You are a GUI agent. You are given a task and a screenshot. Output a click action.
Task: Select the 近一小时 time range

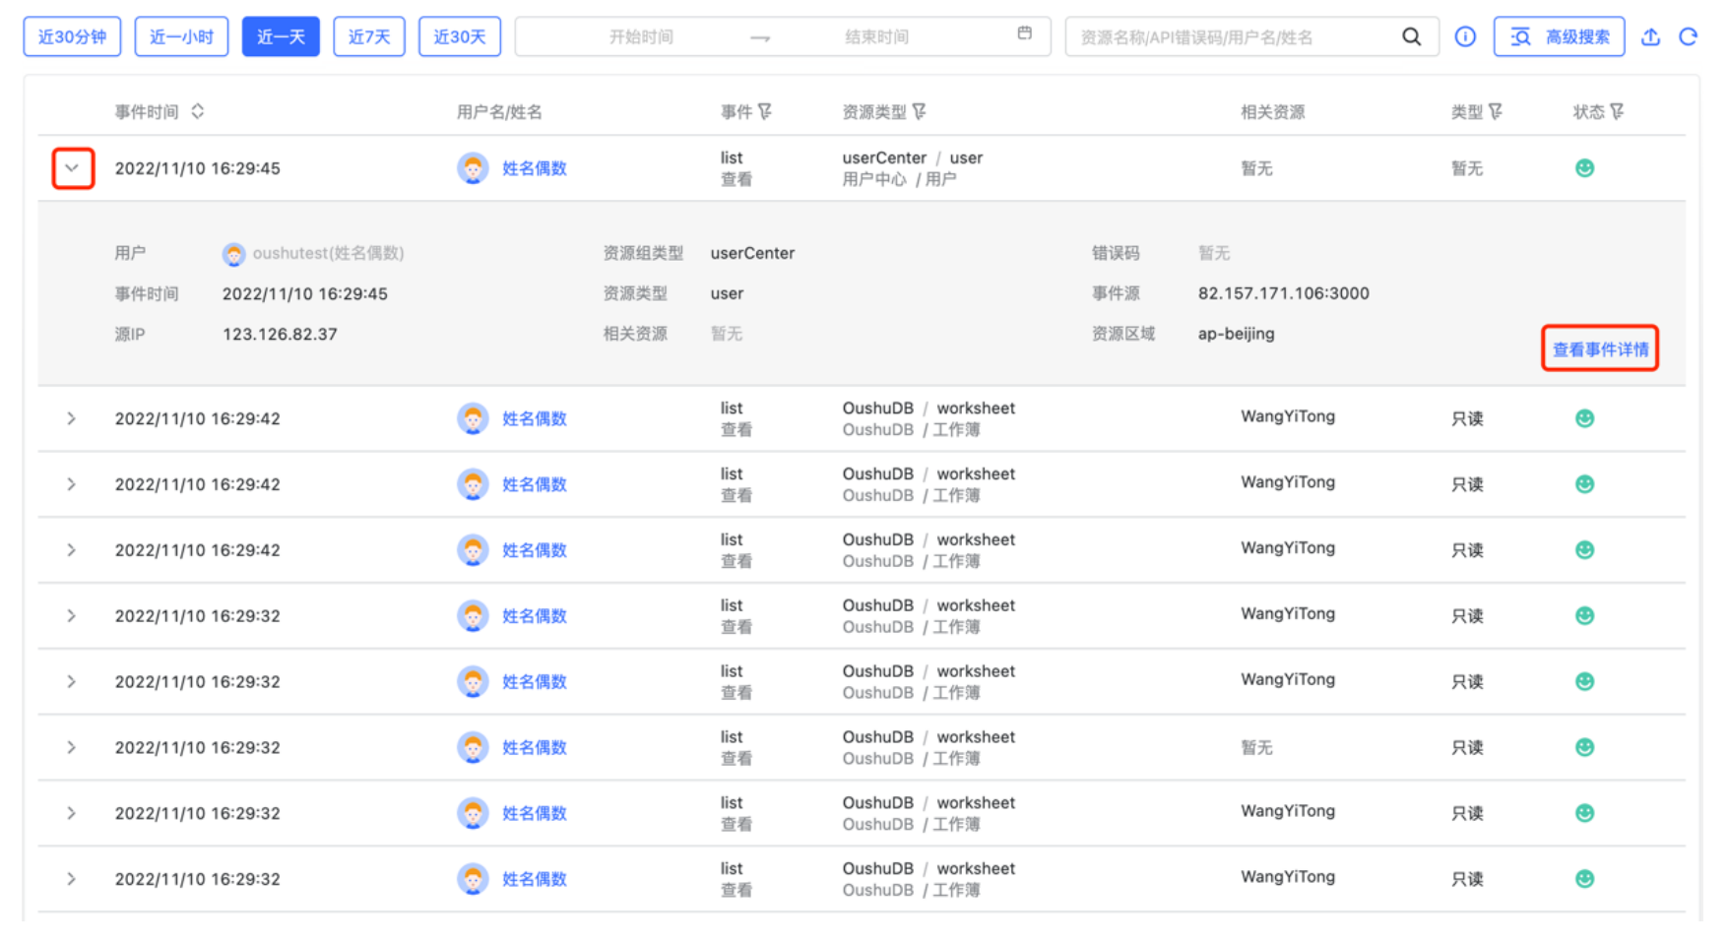click(181, 37)
